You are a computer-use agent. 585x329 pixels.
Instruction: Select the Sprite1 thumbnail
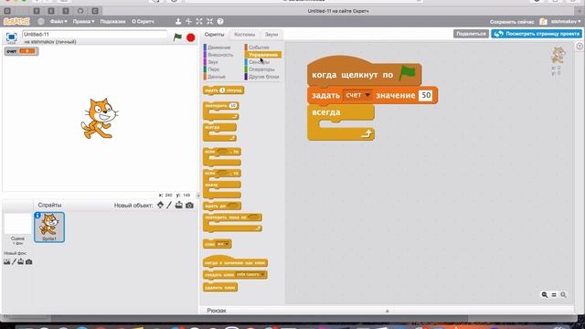49,228
